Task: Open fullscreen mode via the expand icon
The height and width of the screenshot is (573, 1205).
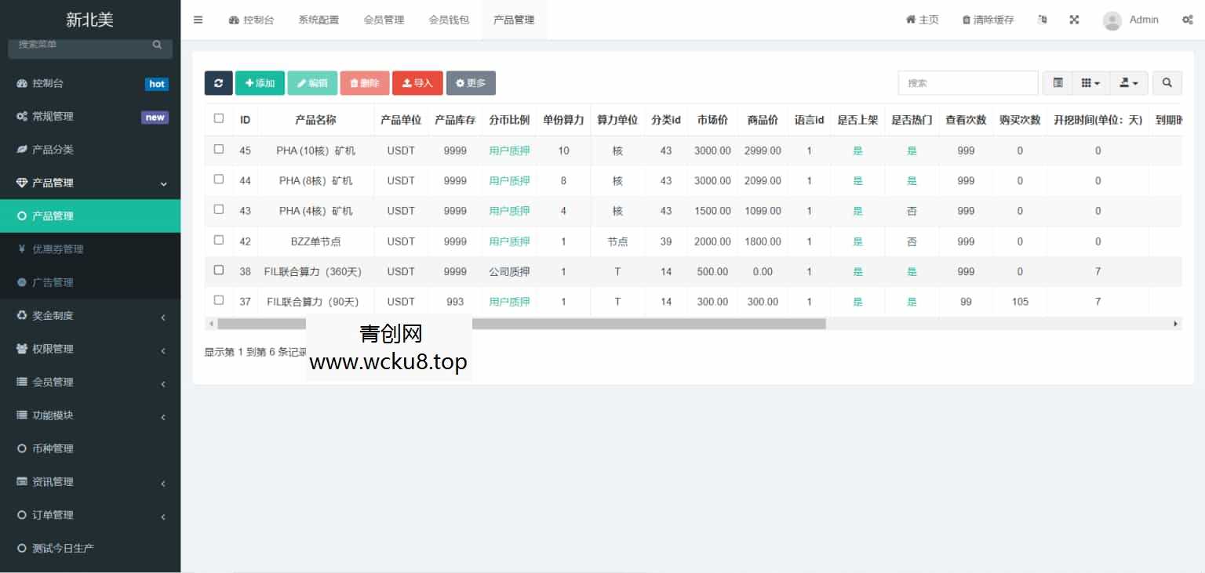Action: tap(1074, 20)
